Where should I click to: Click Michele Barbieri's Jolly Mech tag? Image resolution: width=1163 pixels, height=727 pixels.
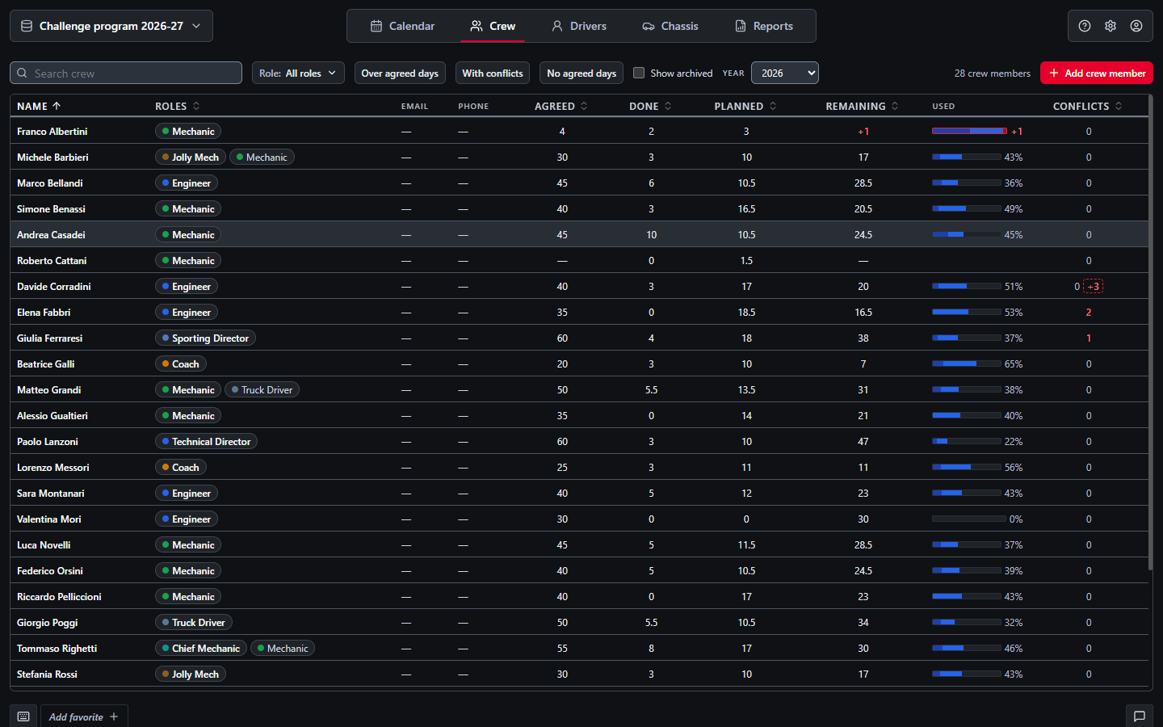(190, 157)
